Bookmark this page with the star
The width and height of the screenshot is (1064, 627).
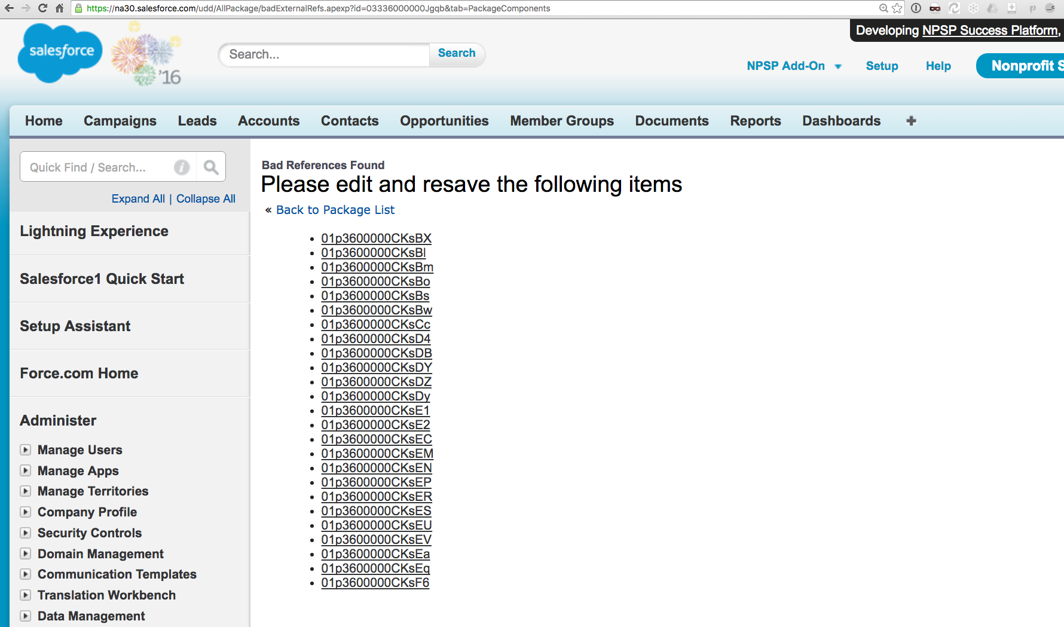tap(897, 8)
